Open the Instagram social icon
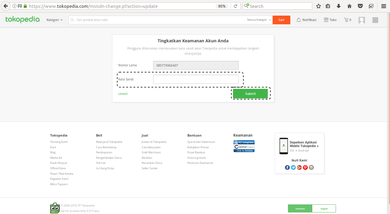 [x=311, y=167]
